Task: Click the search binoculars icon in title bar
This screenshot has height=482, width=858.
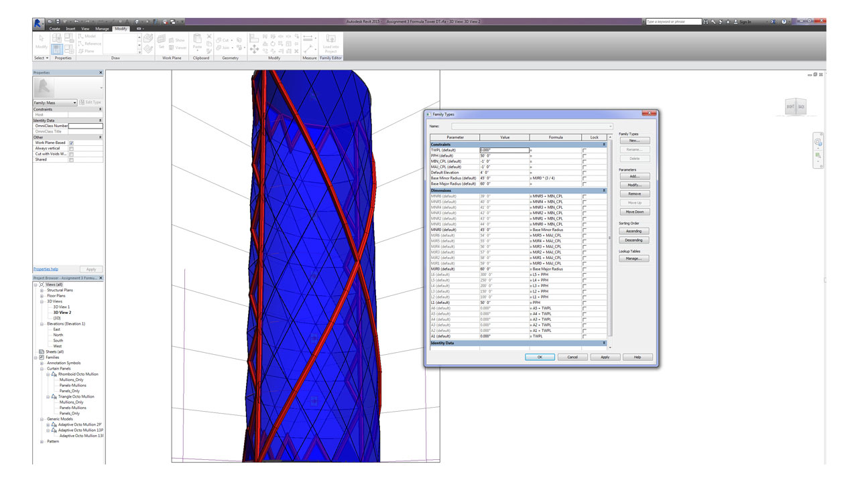Action: 706,22
